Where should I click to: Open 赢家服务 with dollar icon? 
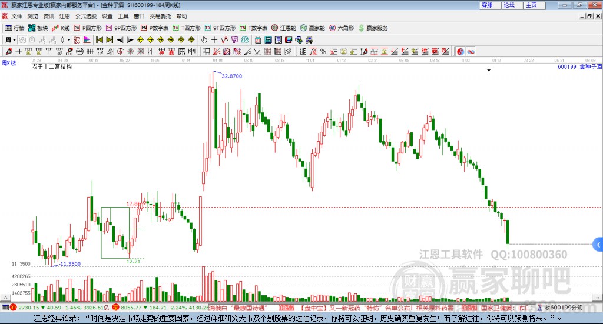coord(373,28)
